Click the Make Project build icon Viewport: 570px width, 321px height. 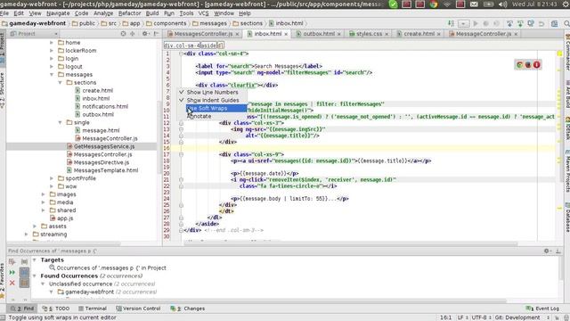point(452,23)
